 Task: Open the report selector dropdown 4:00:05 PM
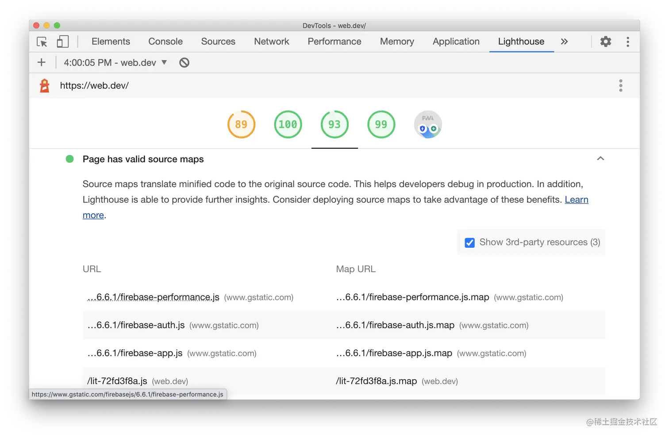tap(115, 62)
